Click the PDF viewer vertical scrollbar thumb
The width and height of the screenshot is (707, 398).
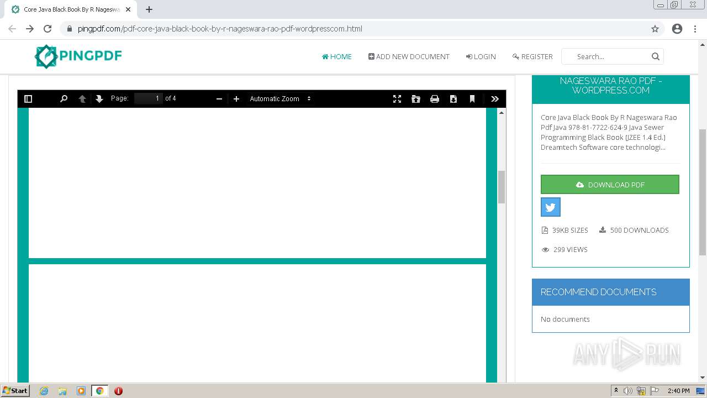tap(502, 187)
